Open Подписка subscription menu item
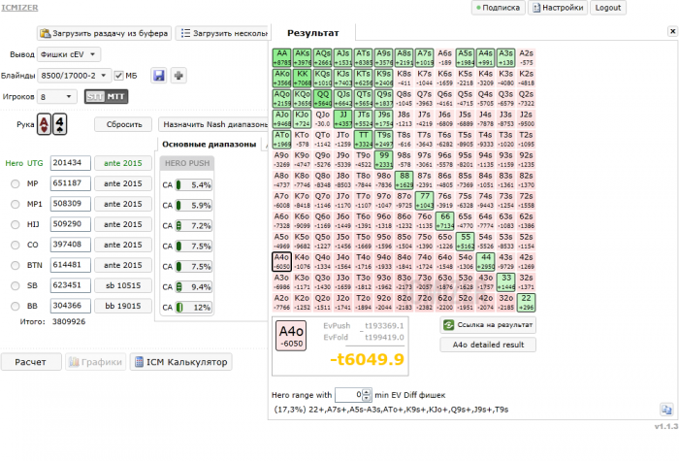This screenshot has width=679, height=461. [x=498, y=8]
